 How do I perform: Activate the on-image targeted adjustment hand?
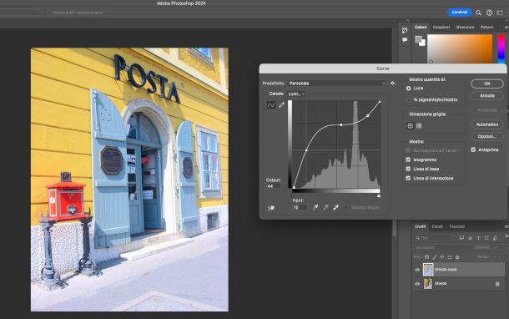coord(271,208)
